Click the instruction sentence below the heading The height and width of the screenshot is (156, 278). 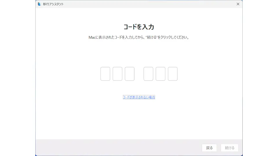(139, 38)
